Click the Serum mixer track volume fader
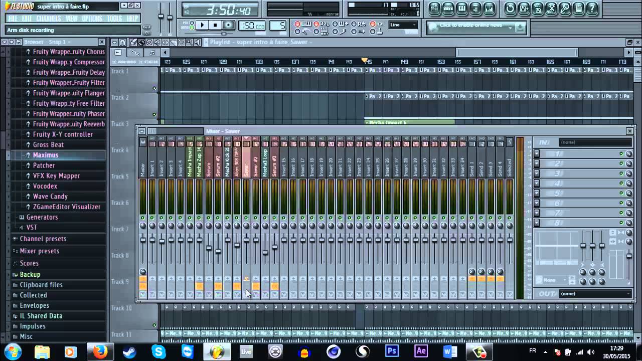The image size is (642, 361). coord(209,248)
